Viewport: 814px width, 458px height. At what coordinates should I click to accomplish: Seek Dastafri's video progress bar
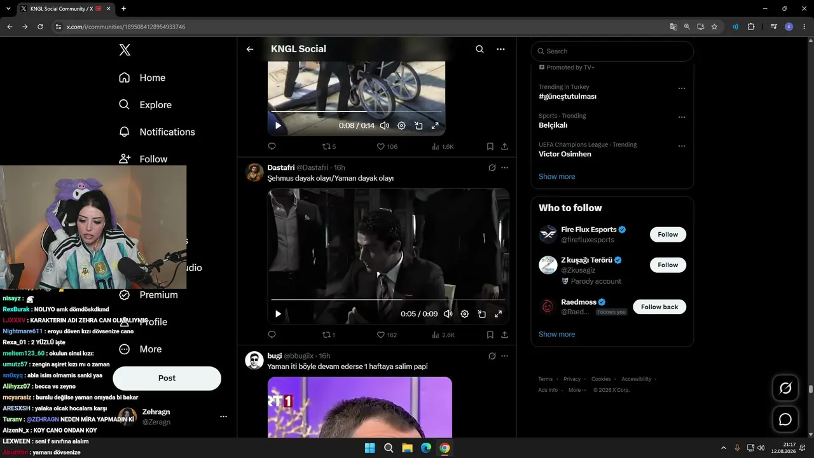[388, 300]
